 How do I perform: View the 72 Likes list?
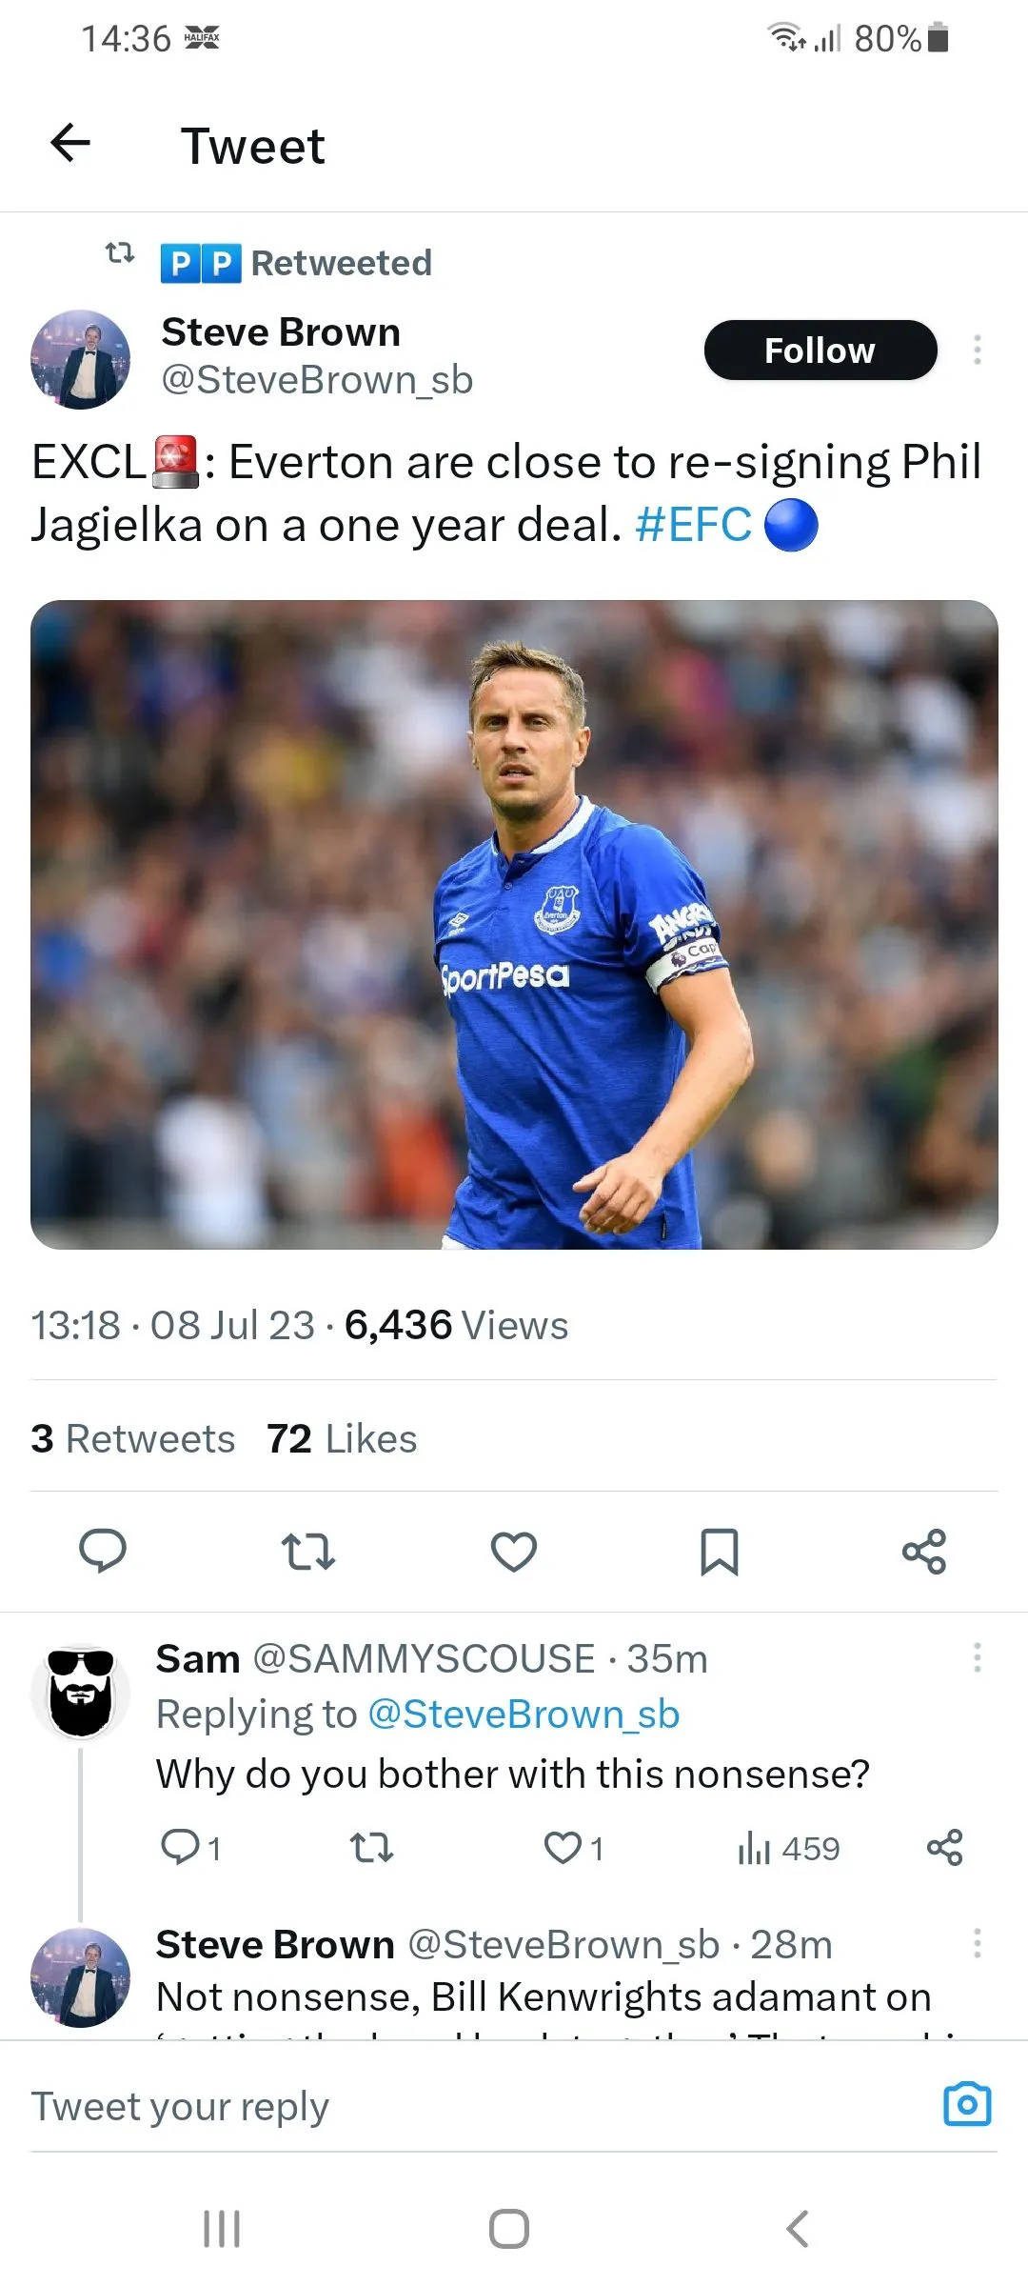(342, 1438)
